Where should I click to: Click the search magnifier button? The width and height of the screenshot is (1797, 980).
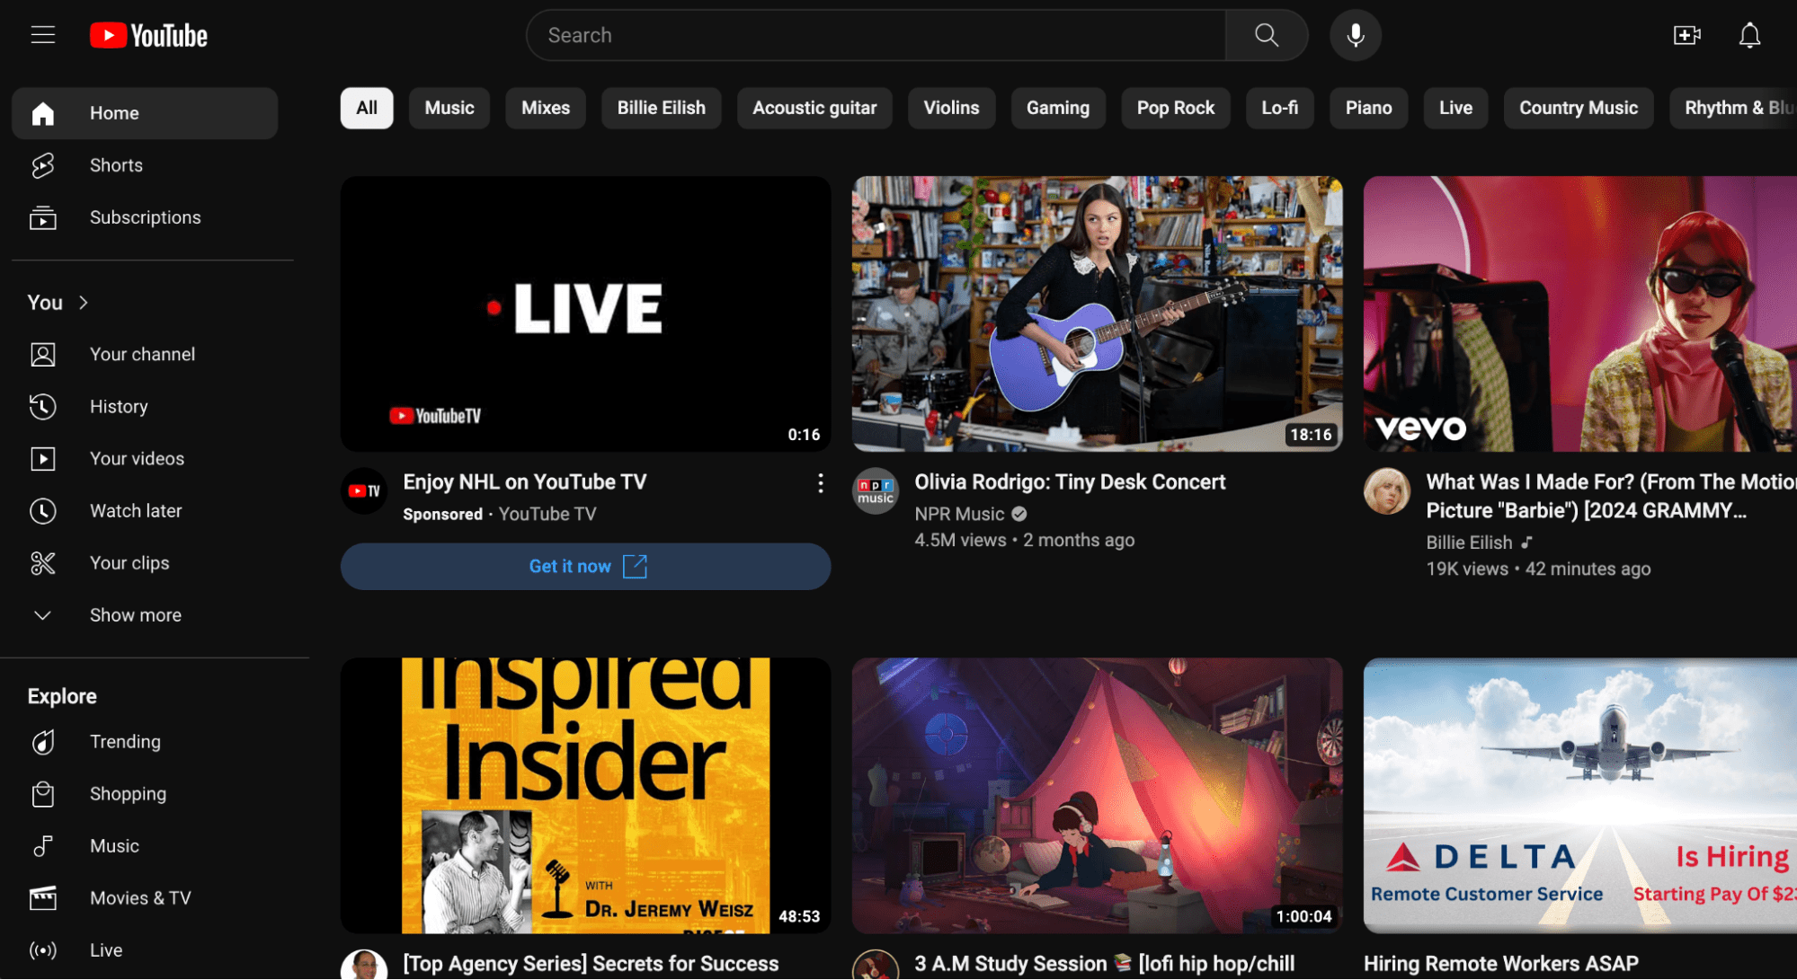[1266, 35]
